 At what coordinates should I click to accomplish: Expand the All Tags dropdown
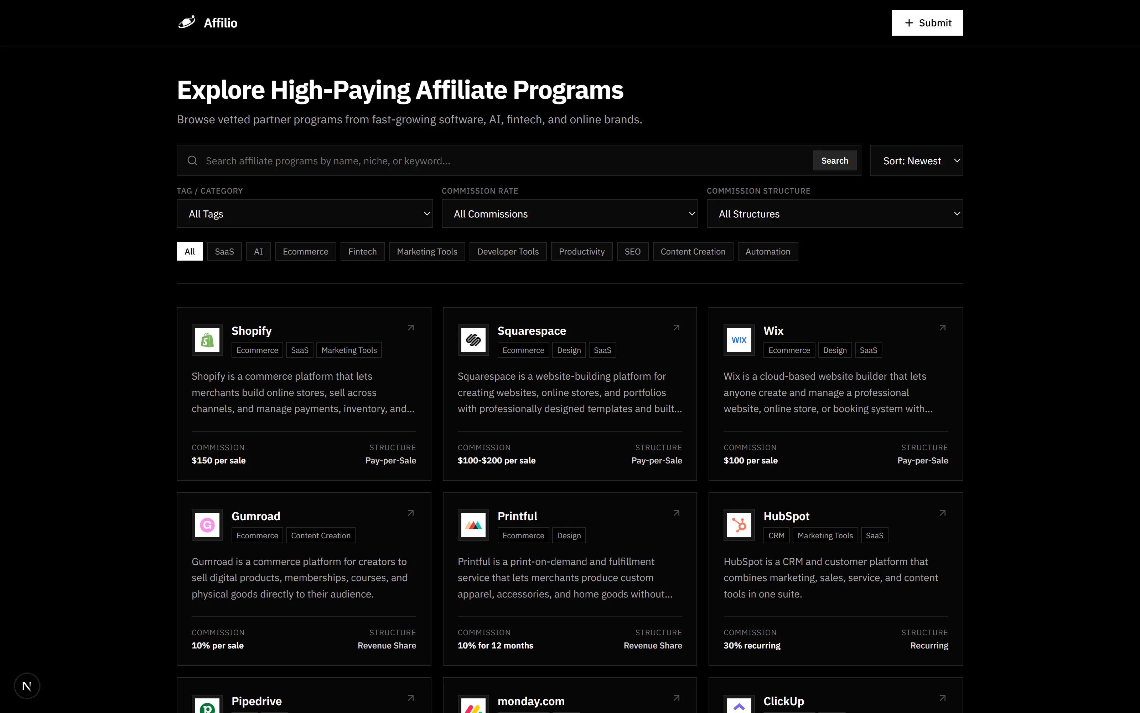pyautogui.click(x=305, y=214)
